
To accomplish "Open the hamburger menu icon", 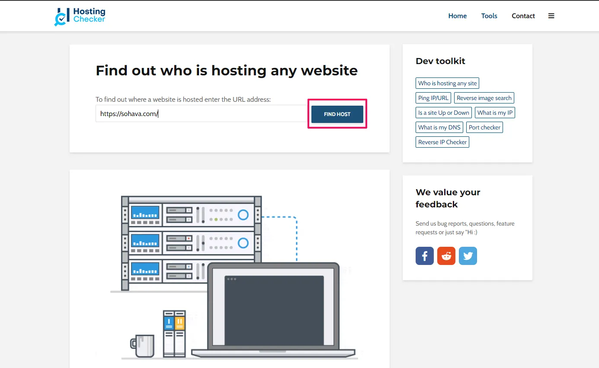I will 551,16.
